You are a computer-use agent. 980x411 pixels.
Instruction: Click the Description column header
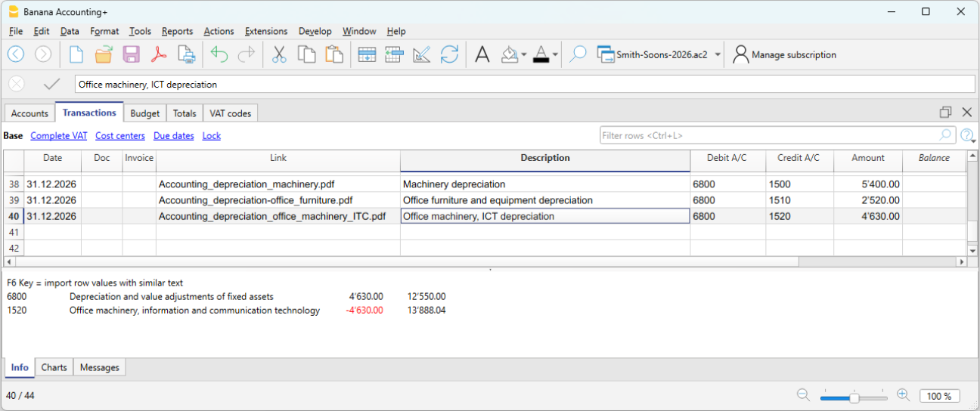coord(545,159)
